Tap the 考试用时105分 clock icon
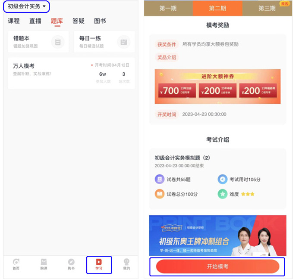The image size is (302, 279). click(x=222, y=180)
